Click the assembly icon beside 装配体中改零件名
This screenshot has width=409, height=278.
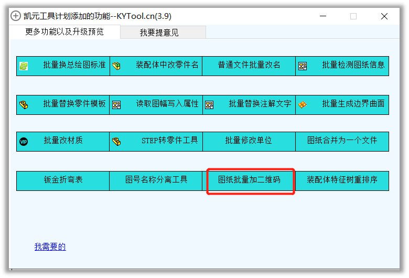[x=116, y=66]
